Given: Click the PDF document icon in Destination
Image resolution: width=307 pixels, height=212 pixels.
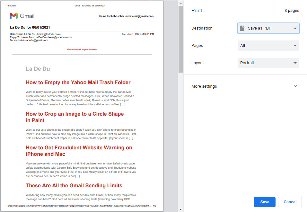Looking at the screenshot, I should [x=242, y=28].
